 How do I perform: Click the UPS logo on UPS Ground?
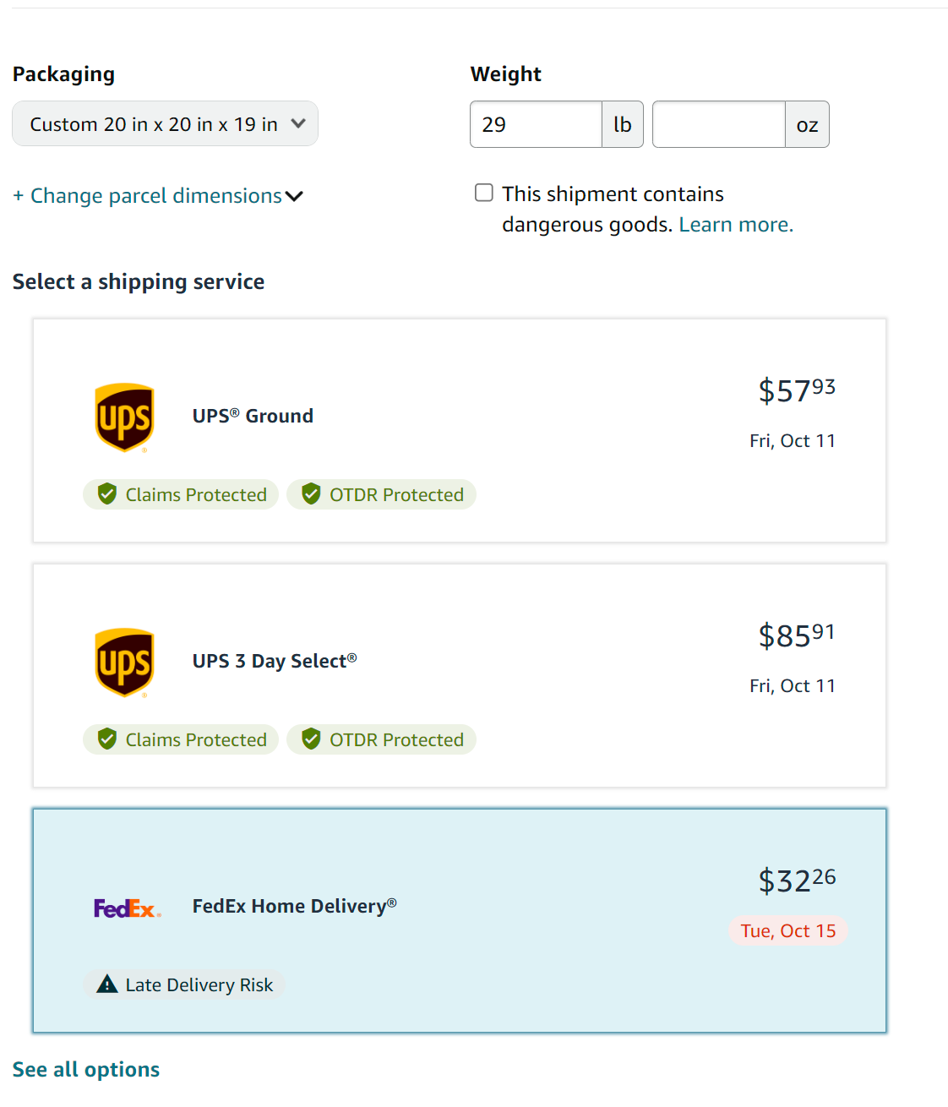[x=124, y=417]
